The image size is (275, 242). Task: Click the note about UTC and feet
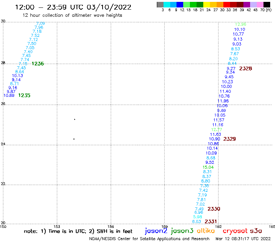tap(78, 231)
